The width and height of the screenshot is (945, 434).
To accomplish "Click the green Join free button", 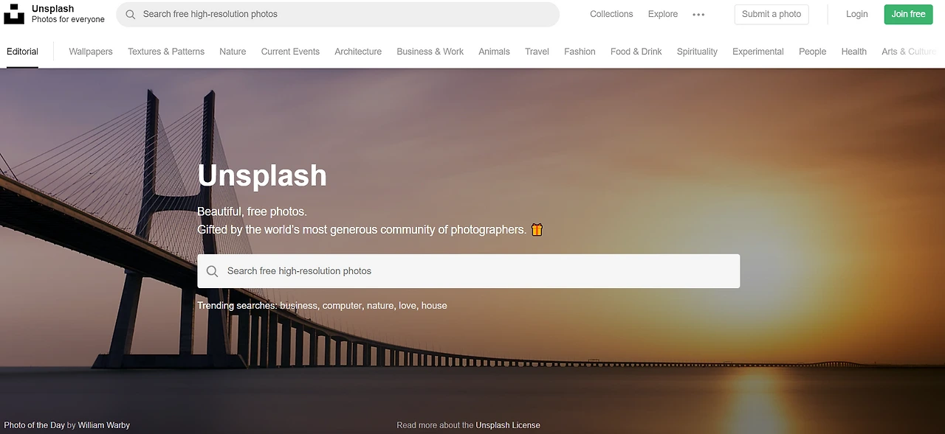I will click(x=908, y=14).
